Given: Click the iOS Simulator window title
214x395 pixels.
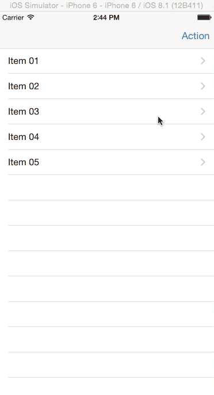Looking at the screenshot, I should click(106, 5).
